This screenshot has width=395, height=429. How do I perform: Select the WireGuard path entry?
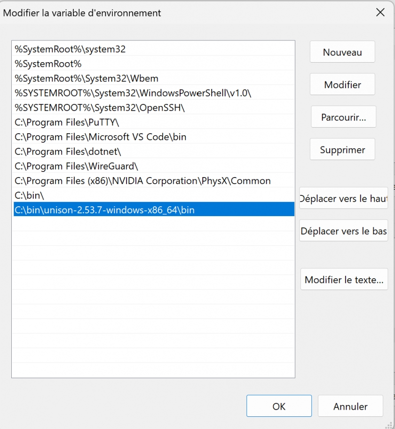(x=154, y=166)
